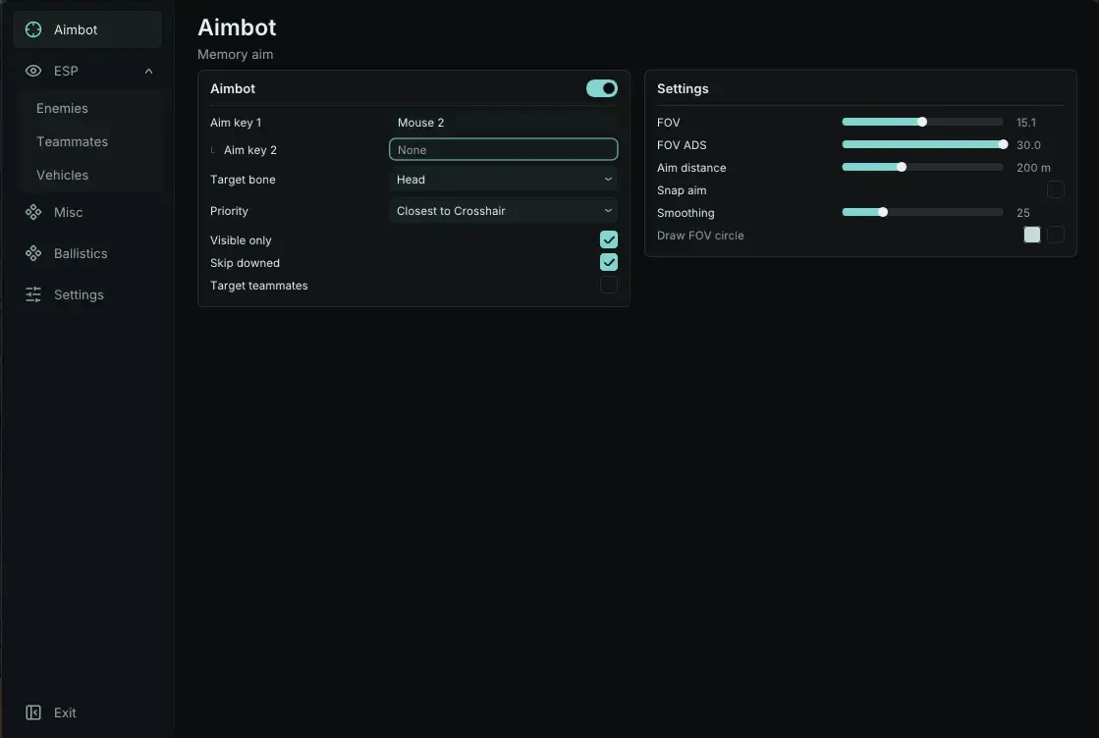Enable the Target teammates checkbox
This screenshot has width=1099, height=738.
608,285
